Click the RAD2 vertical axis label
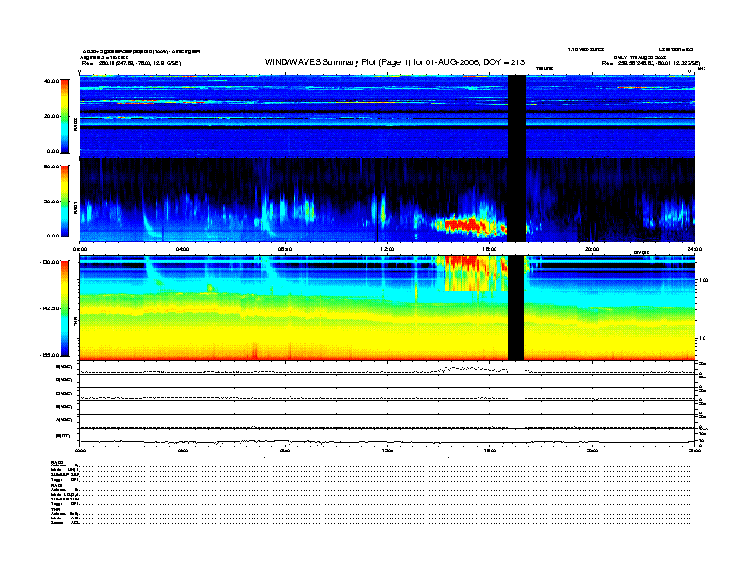The image size is (749, 579). [x=75, y=125]
